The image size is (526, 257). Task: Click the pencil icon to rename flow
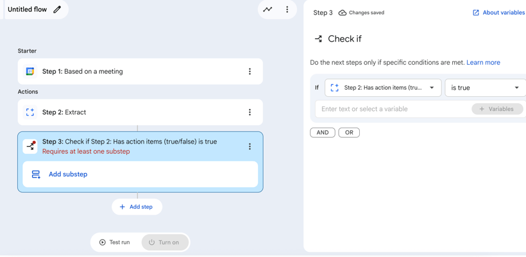click(57, 10)
